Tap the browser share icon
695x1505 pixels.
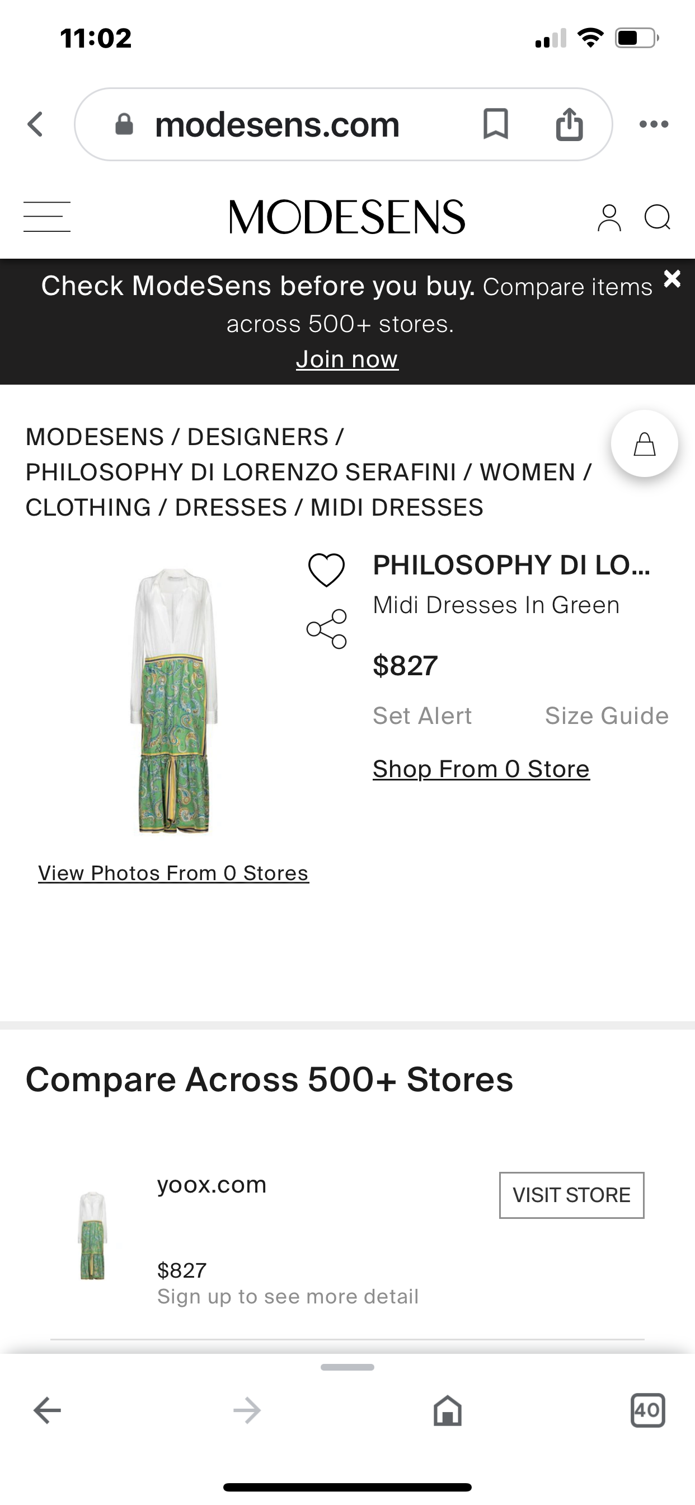[569, 124]
